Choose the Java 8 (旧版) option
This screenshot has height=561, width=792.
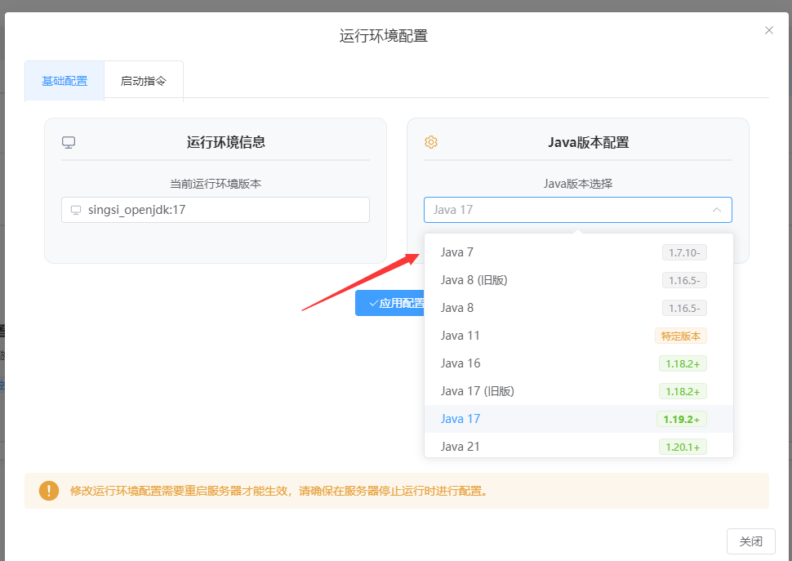coord(474,280)
